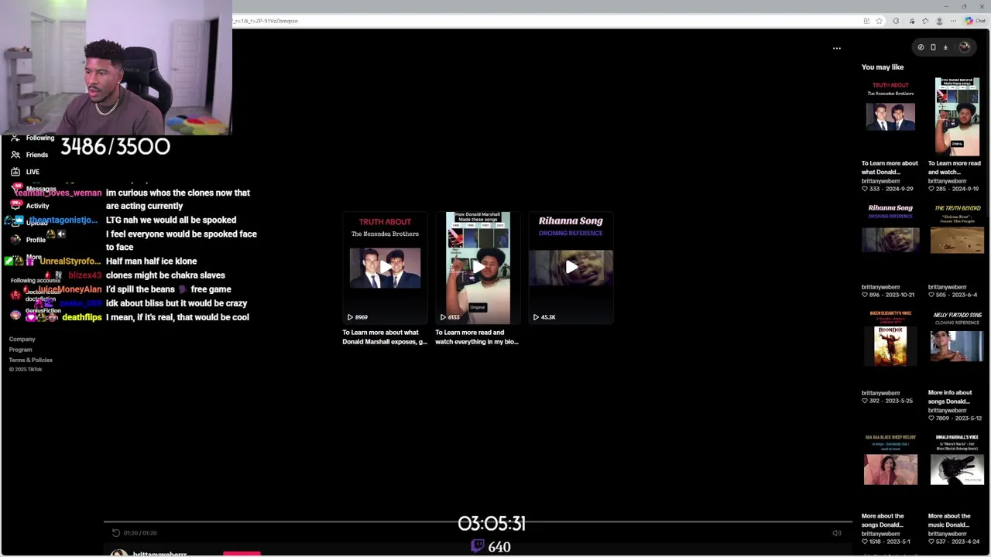Open Rihanna Song thumbnail in You may like
This screenshot has width=991, height=557.
(x=890, y=241)
